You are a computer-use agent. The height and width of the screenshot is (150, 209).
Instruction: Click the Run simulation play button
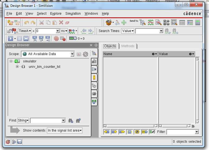11,39
